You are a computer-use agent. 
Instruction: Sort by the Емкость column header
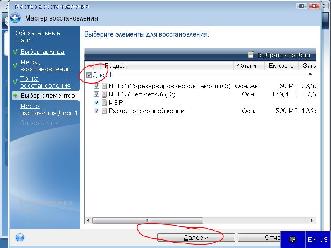281,66
